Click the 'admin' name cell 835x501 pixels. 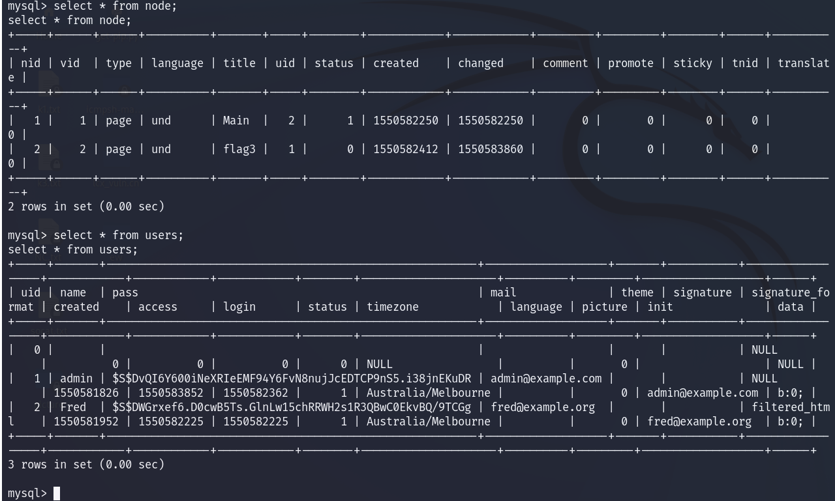coord(76,379)
